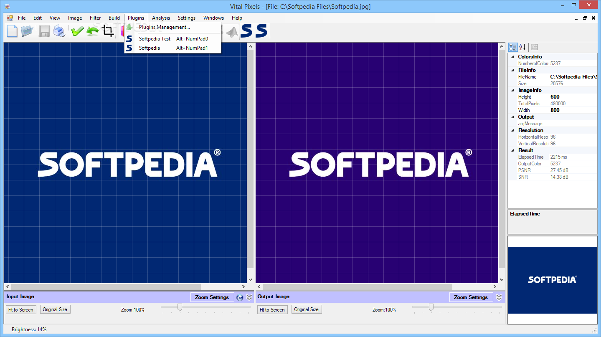The width and height of the screenshot is (601, 337).
Task: Click the blue refresh icon beside Zoom Settings
Action: (240, 297)
